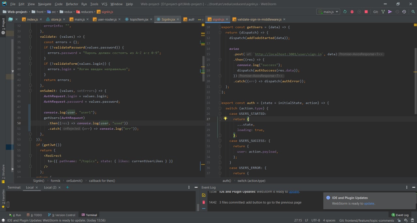Image resolution: width=417 pixels, height=223 pixels.
Task: Click the red Debug bug icon
Action: coord(352,12)
